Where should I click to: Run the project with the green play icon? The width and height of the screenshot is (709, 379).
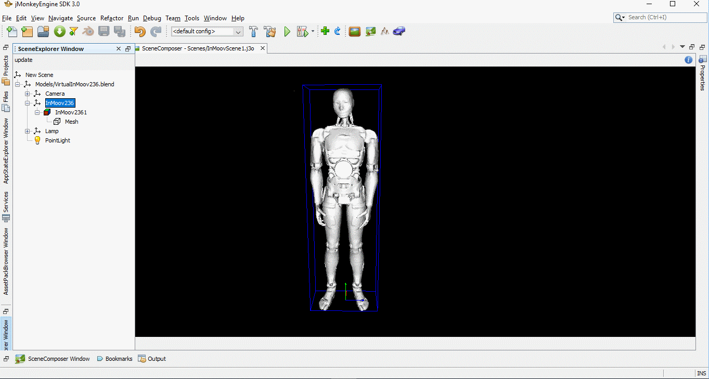pyautogui.click(x=287, y=32)
